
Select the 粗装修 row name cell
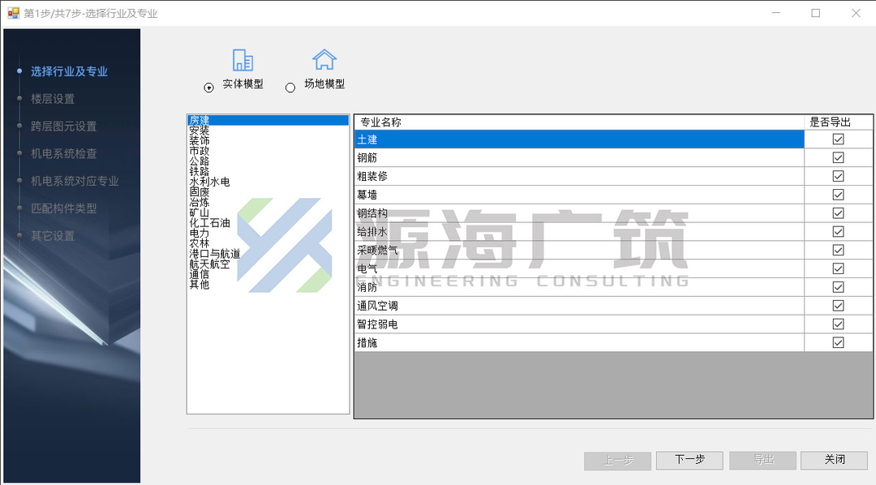tap(579, 176)
